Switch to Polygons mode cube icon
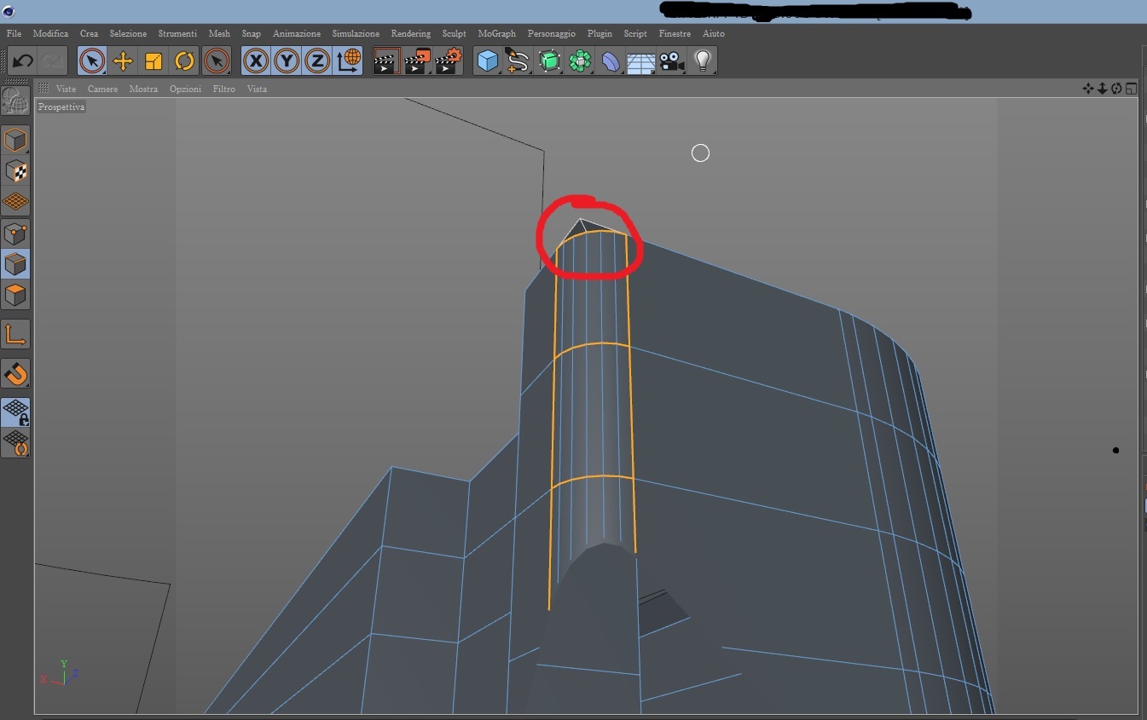 click(x=15, y=296)
